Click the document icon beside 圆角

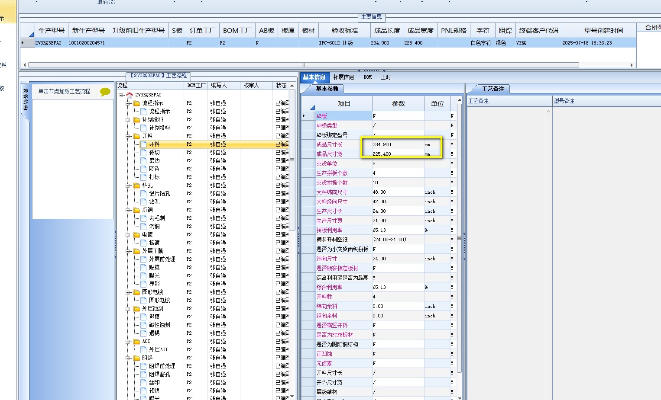143,169
